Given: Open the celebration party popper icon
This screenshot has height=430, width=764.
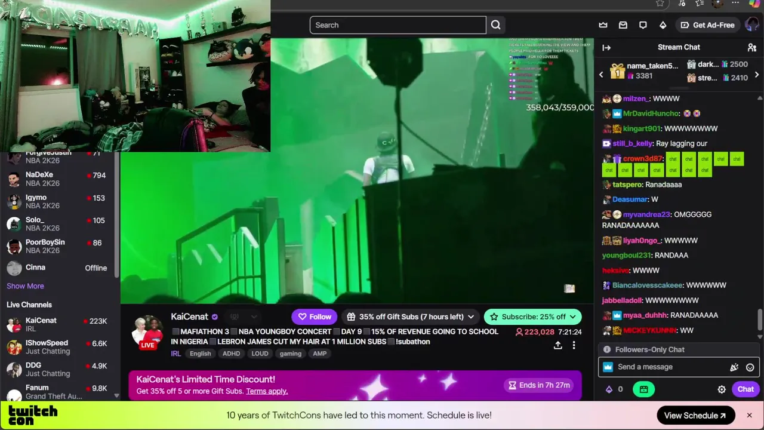Looking at the screenshot, I should coord(734,367).
